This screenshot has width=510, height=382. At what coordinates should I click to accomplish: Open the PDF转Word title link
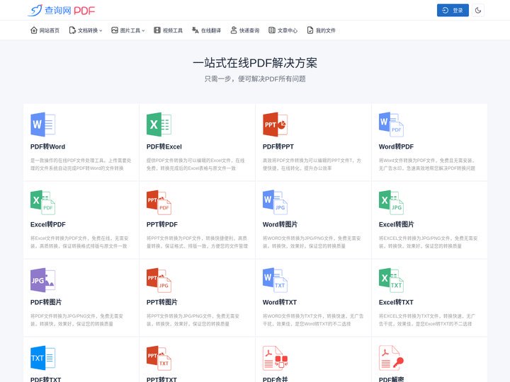(x=48, y=147)
